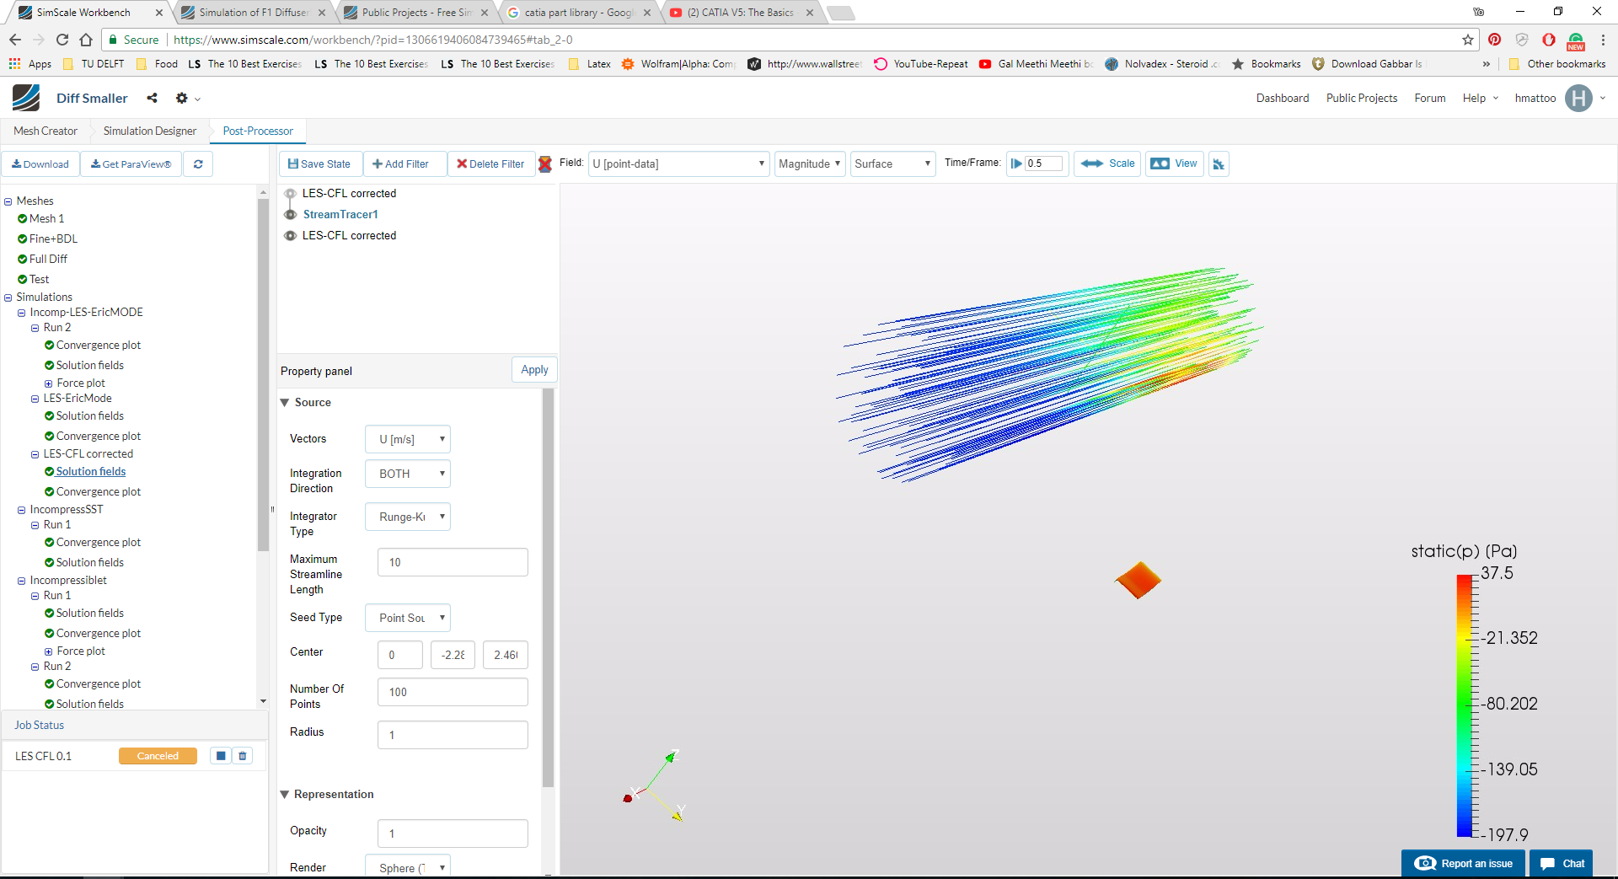Open Solution fields under LES-CFL corrected
The height and width of the screenshot is (879, 1618).
tap(91, 472)
